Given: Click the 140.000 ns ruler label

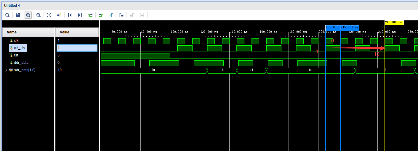Looking at the screenshot, I should point(239,32).
